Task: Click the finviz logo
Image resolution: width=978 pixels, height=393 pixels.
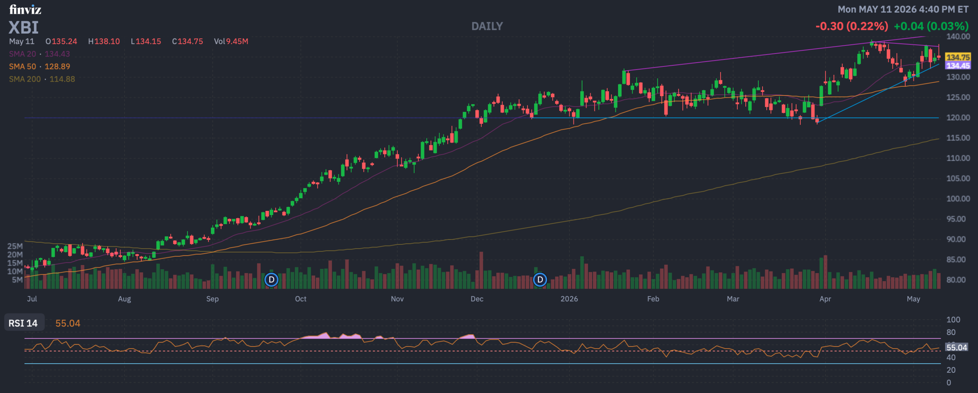Action: [x=25, y=10]
